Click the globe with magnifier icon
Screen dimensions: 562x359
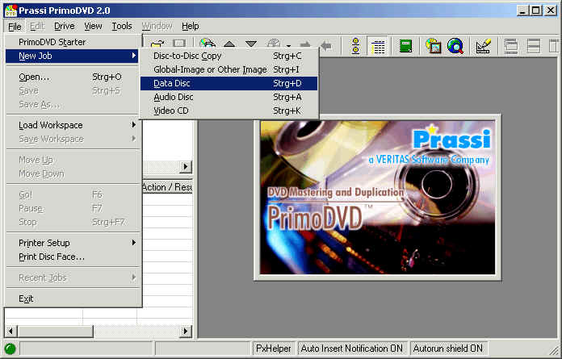click(x=455, y=46)
